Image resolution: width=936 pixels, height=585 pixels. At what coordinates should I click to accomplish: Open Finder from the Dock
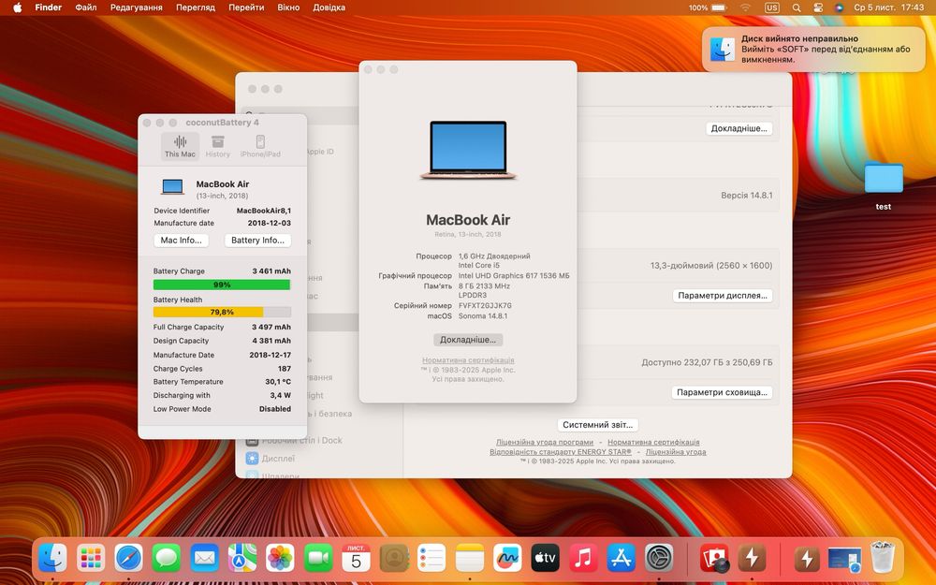point(52,559)
